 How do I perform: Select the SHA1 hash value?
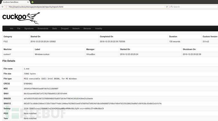(45, 94)
